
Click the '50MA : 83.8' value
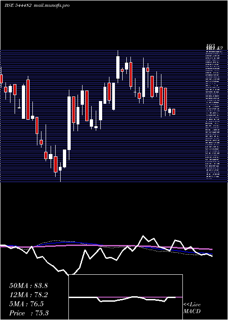click(28, 286)
